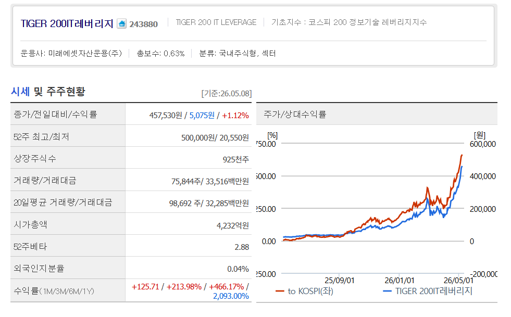Screen dimensions: 511x317
Task: Click the closing price 457,530원
Action: (166, 116)
